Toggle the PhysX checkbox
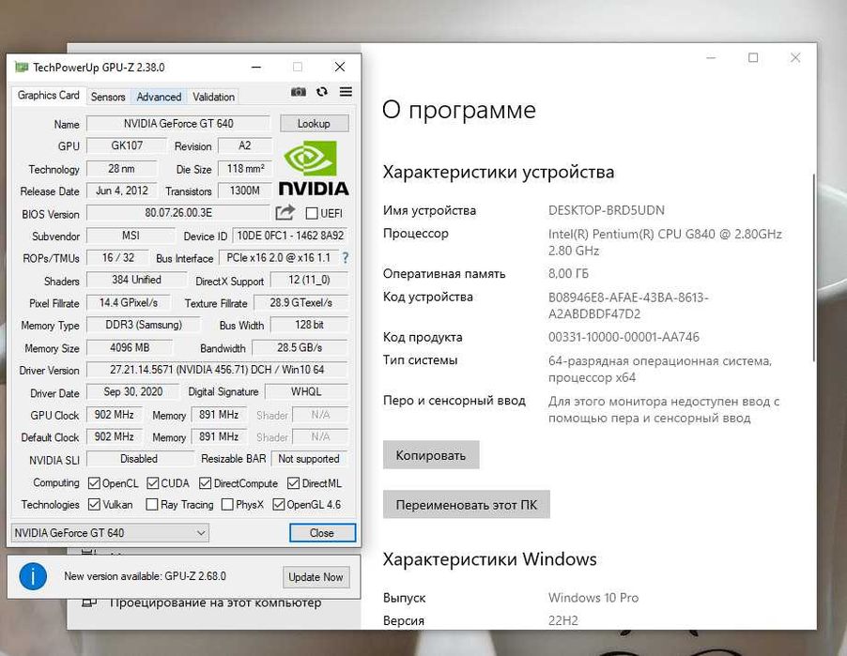This screenshot has height=656, width=847. coord(227,504)
